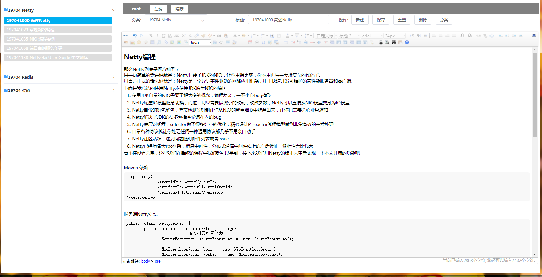Insert a video into the editor
Screen dimensions: 542x277
pyautogui.click(x=152, y=42)
